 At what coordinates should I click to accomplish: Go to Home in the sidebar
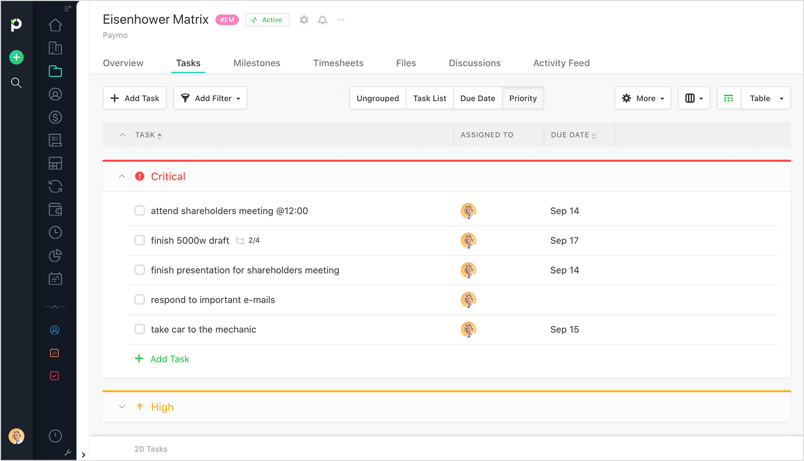[55, 25]
